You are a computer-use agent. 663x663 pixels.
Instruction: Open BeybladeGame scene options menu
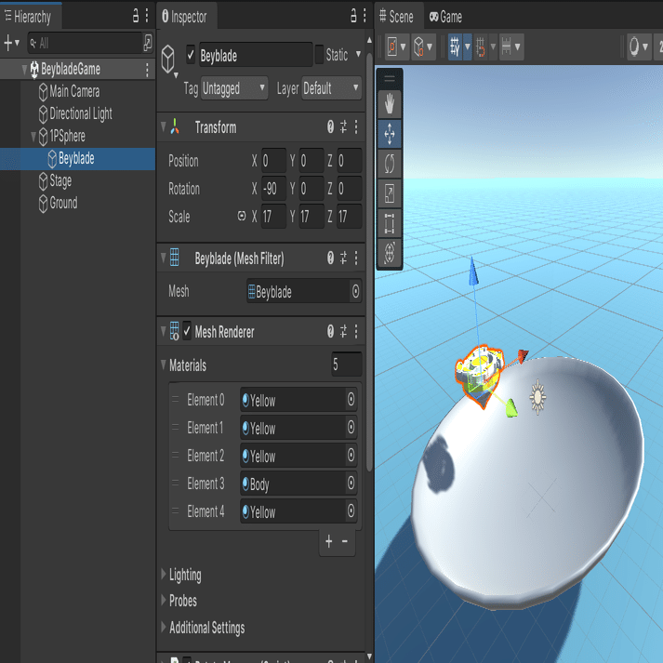point(147,70)
